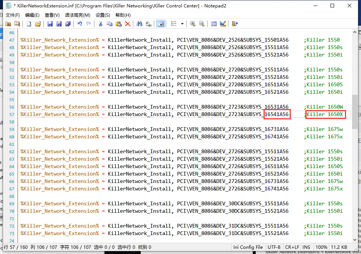Open the 帮助(H) menu
The image size is (361, 254).
click(x=123, y=15)
